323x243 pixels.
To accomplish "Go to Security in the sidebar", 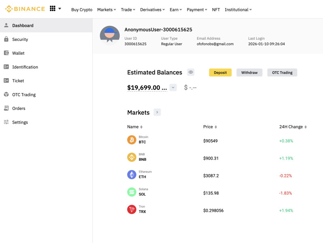I will click(20, 39).
